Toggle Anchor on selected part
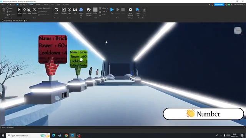 pos(103,15)
